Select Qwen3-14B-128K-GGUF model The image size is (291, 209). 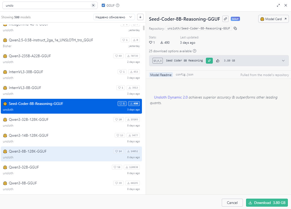pyautogui.click(x=71, y=138)
